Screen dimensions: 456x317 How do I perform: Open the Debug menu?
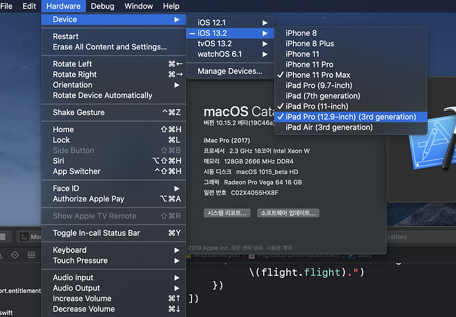[x=102, y=6]
